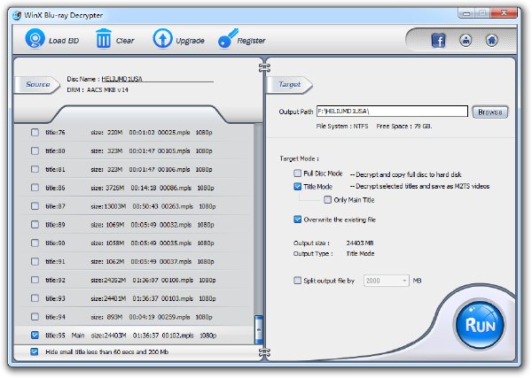The height and width of the screenshot is (378, 532).
Task: Click the File System NTFS text
Action: pos(342,126)
